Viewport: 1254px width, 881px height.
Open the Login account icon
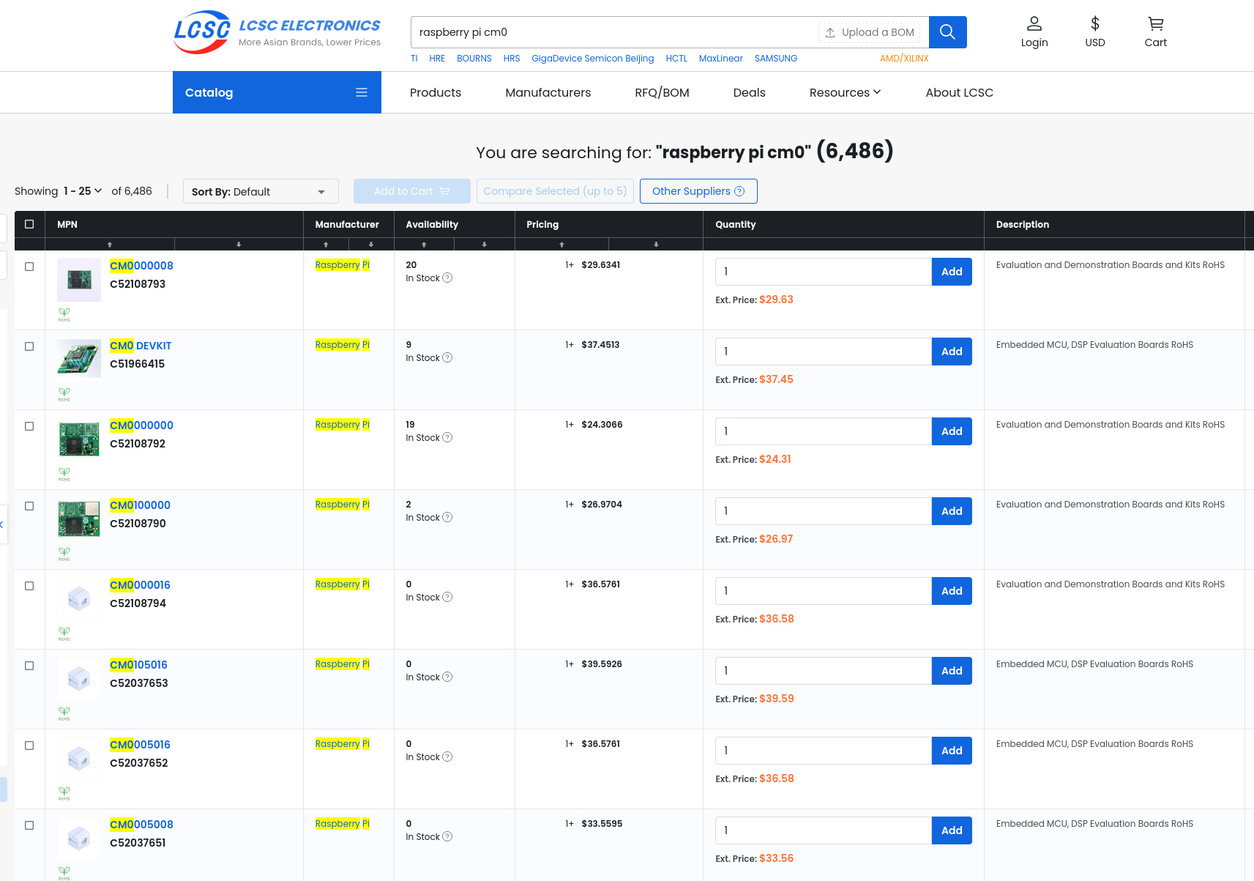pos(1034,24)
